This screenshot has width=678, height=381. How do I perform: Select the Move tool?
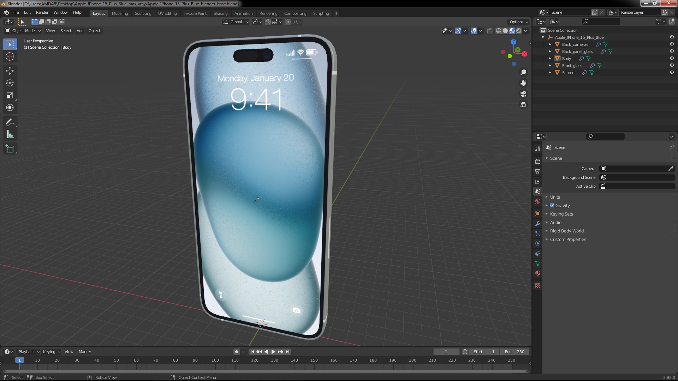coord(10,71)
